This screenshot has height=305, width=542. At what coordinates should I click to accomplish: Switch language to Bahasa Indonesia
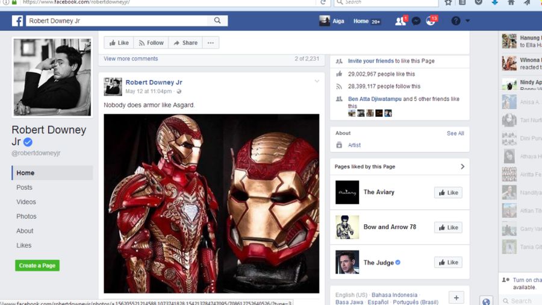pyautogui.click(x=394, y=295)
